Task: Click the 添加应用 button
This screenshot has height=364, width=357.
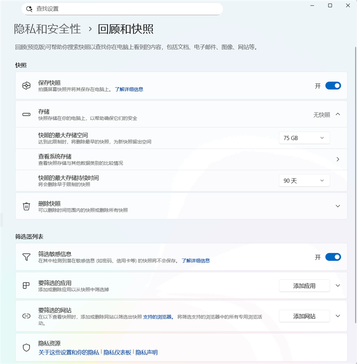Action: 304,286
